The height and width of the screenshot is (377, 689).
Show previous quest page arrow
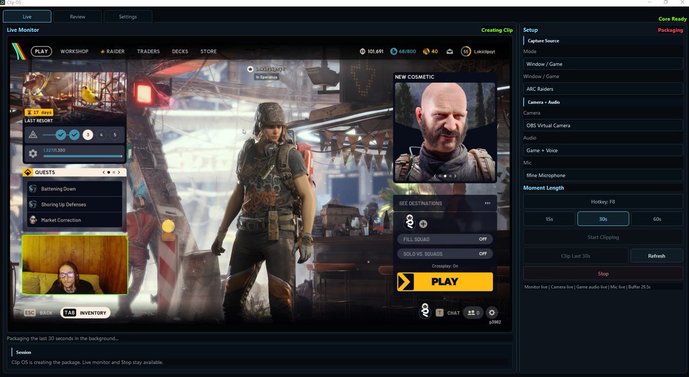[103, 172]
